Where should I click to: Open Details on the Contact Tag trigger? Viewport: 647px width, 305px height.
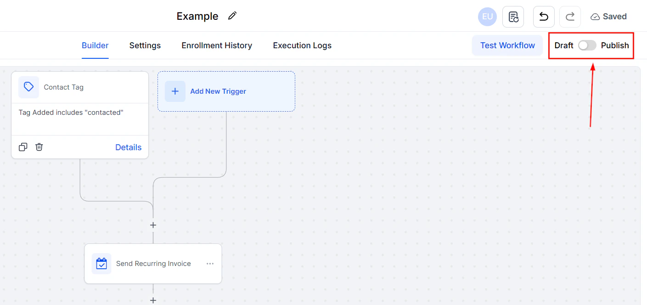click(x=128, y=147)
